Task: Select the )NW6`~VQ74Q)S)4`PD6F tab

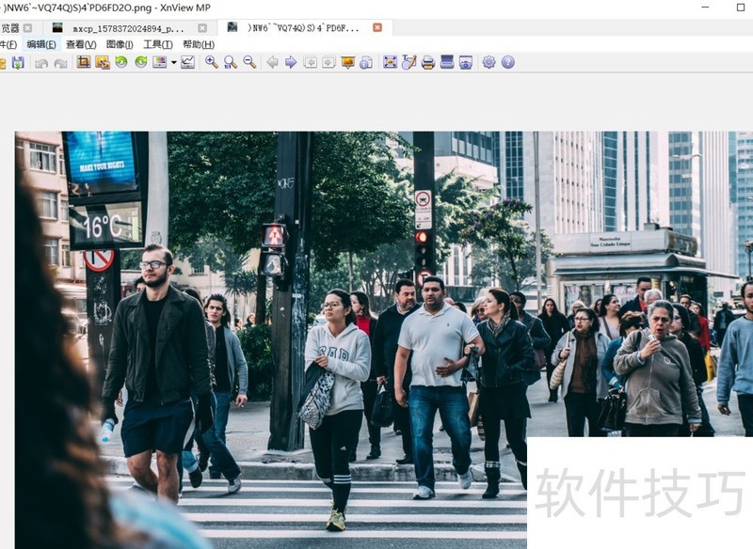Action: pos(303,28)
